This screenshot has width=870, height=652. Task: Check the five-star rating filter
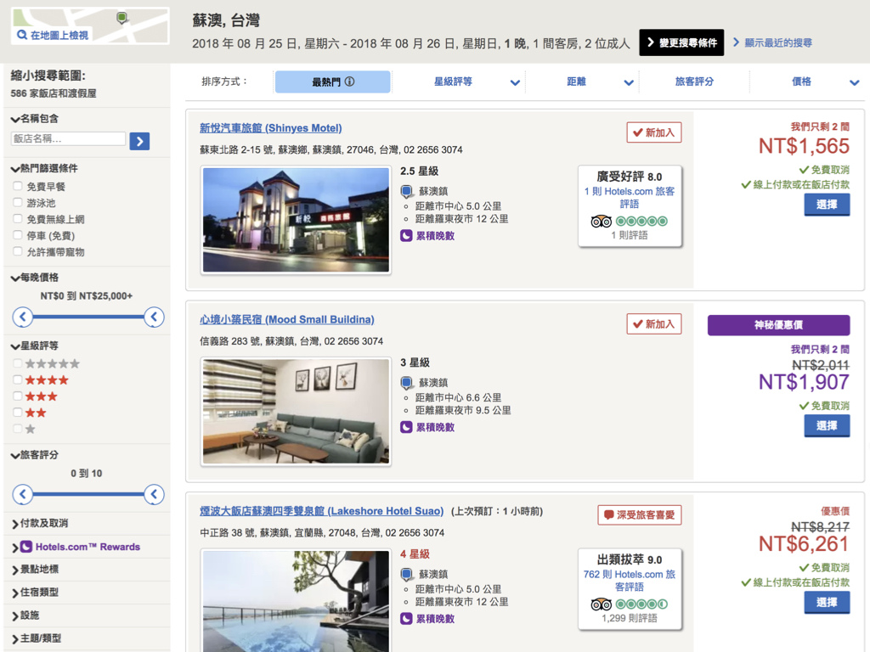(x=18, y=363)
